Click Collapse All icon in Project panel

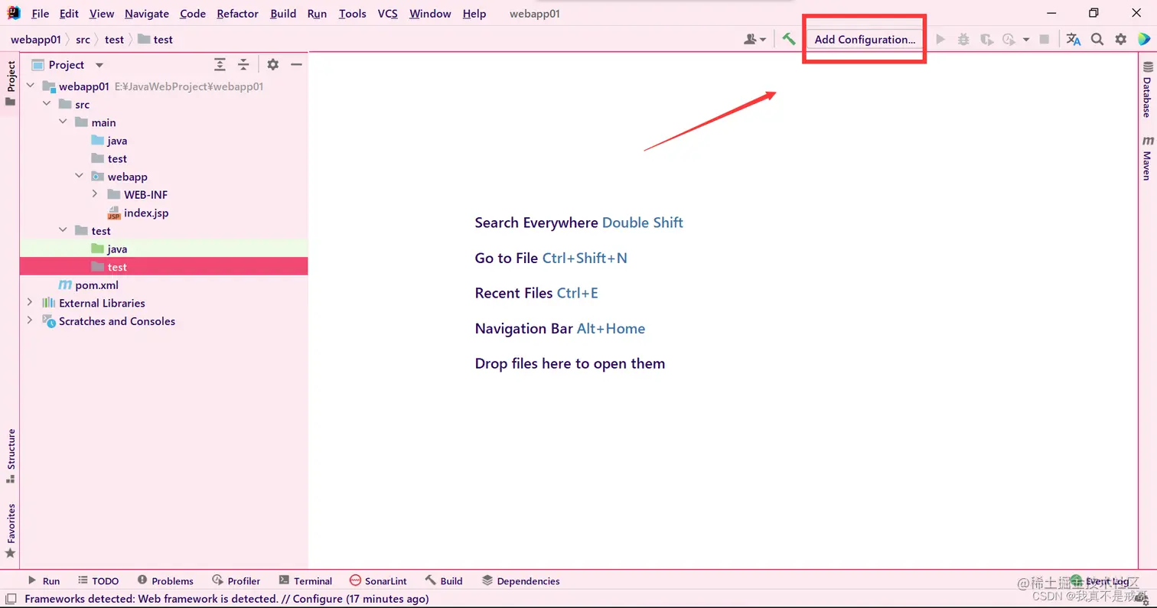(243, 65)
